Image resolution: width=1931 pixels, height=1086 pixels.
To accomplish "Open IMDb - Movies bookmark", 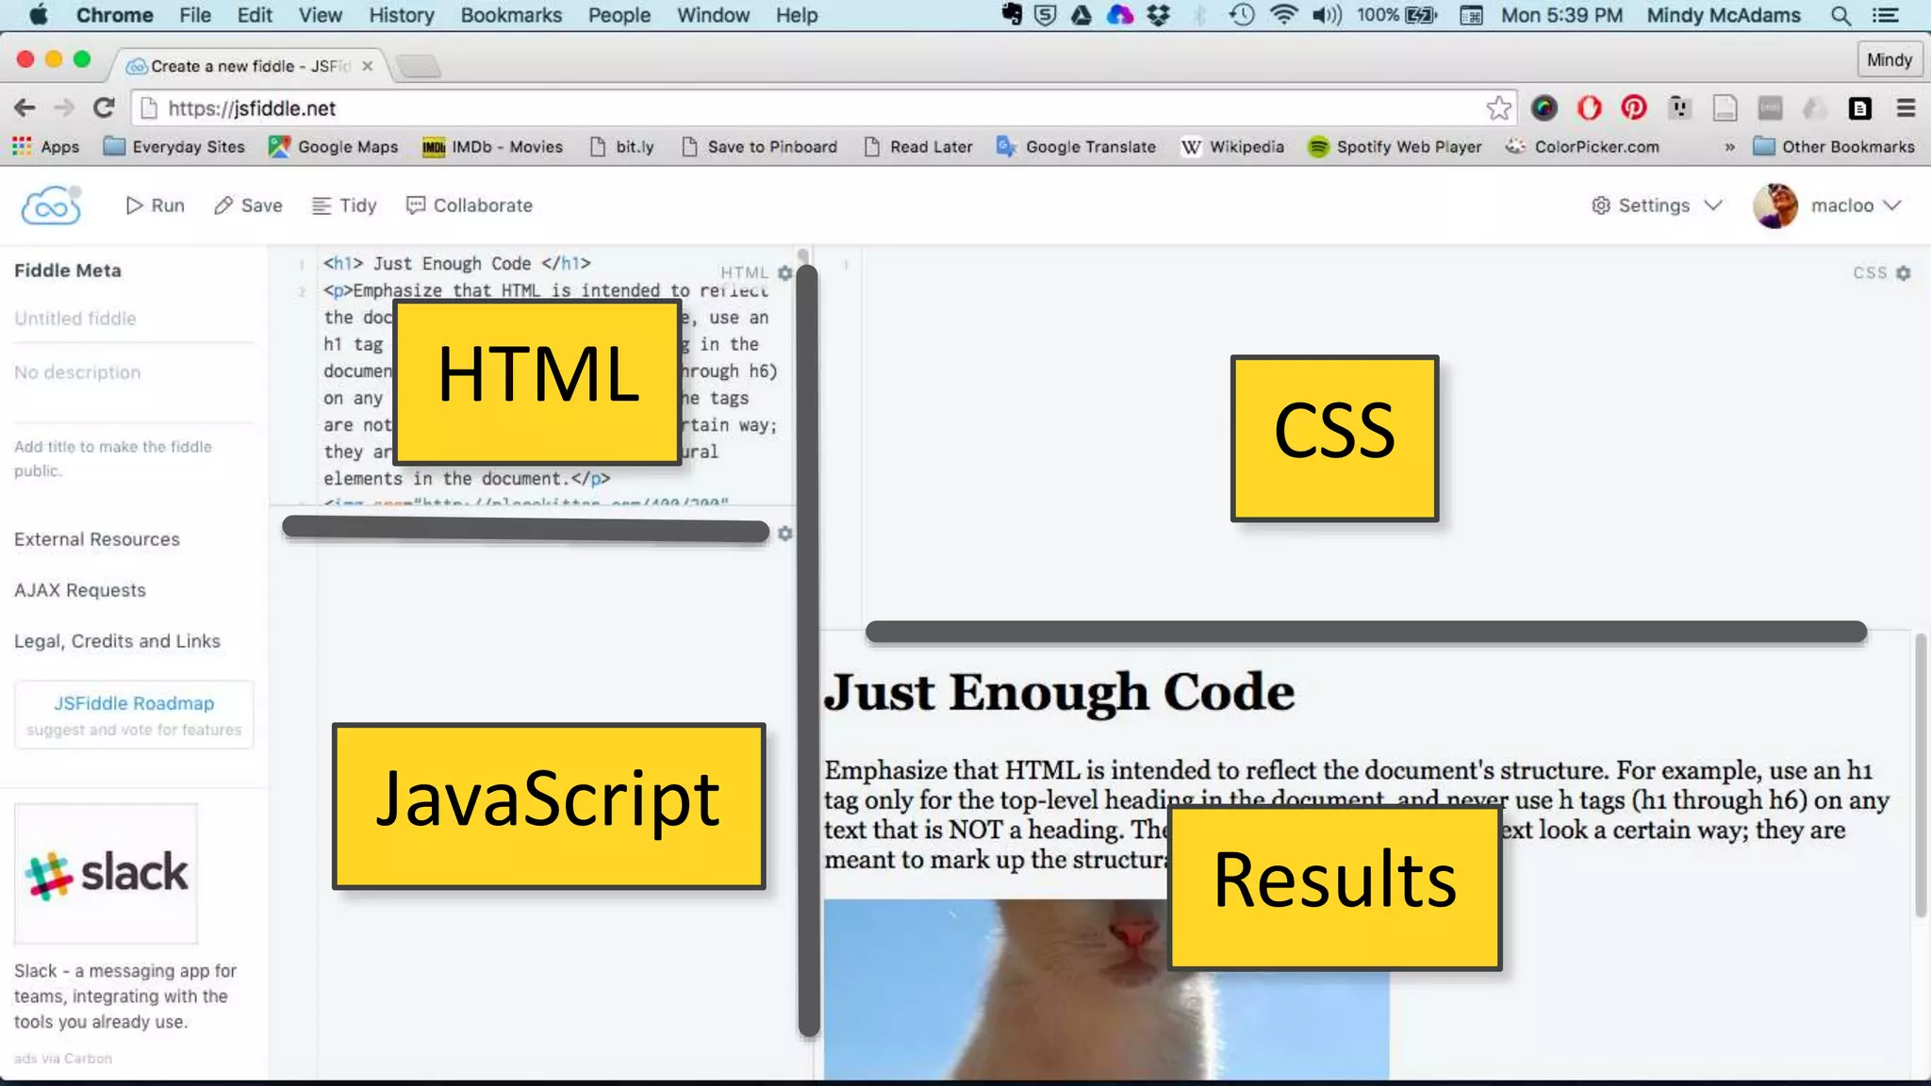I will 493,147.
